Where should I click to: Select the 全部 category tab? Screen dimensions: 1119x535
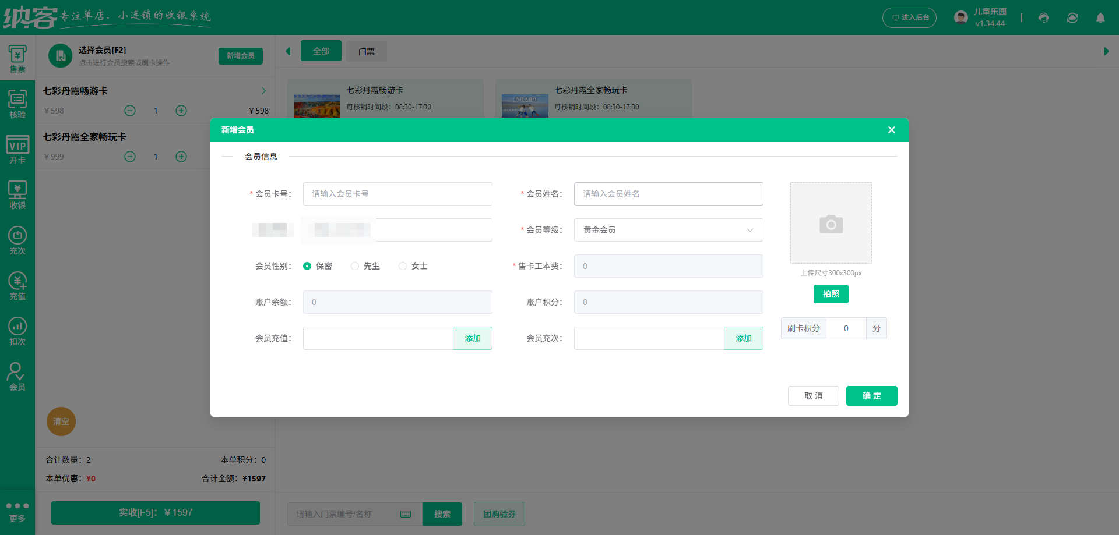tap(321, 51)
